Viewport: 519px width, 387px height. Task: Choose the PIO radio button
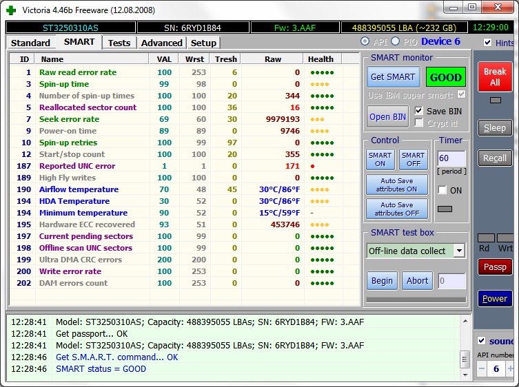395,41
